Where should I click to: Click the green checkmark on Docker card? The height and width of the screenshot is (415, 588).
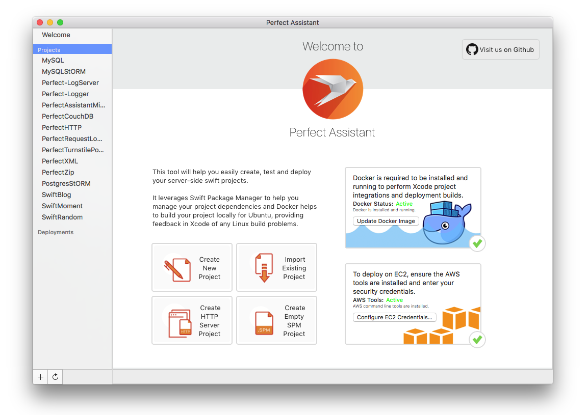[477, 243]
